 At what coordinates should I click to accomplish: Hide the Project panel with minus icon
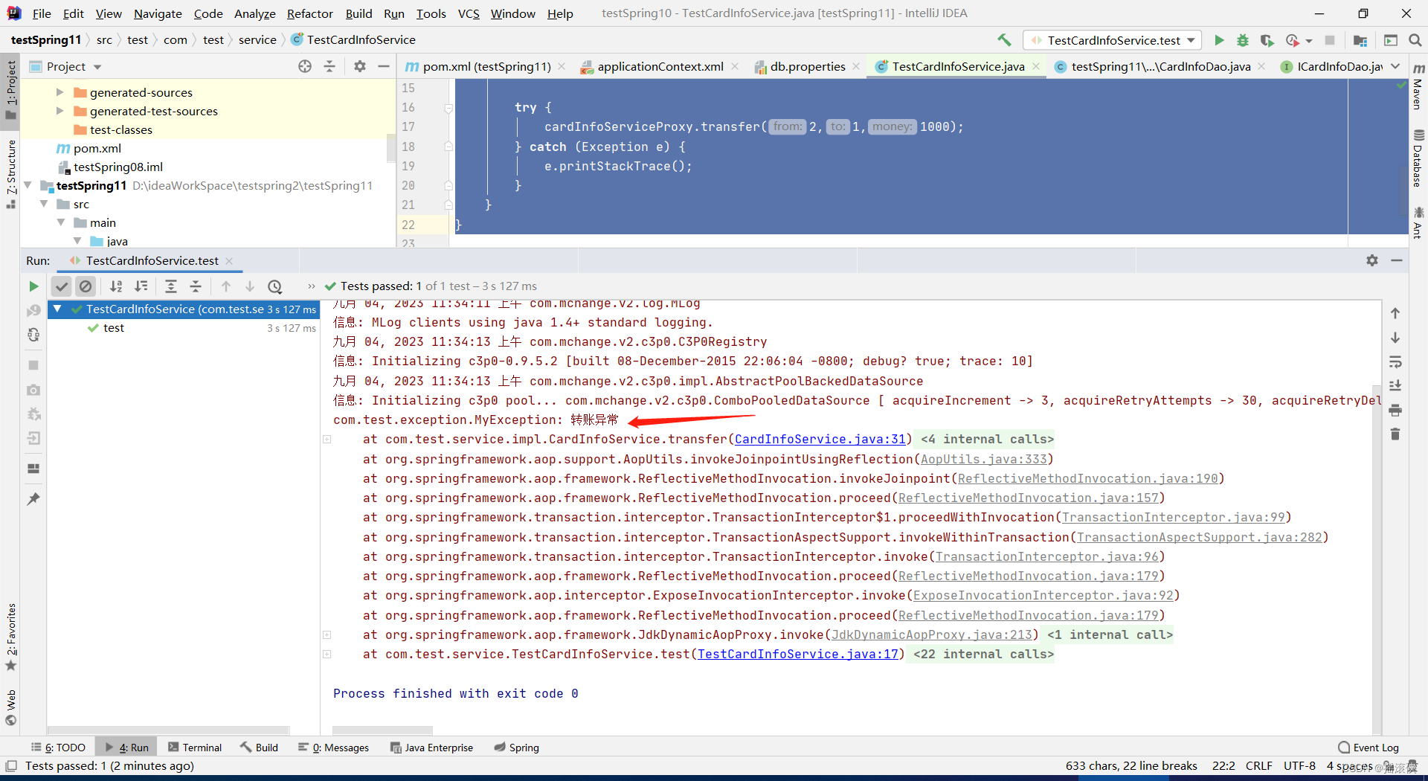pos(384,66)
